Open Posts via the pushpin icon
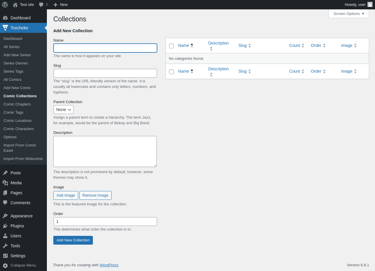The height and width of the screenshot is (271, 375). [x=5, y=173]
